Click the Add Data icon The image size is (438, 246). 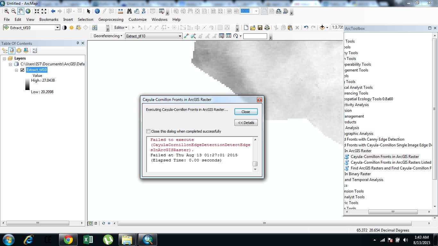click(322, 28)
